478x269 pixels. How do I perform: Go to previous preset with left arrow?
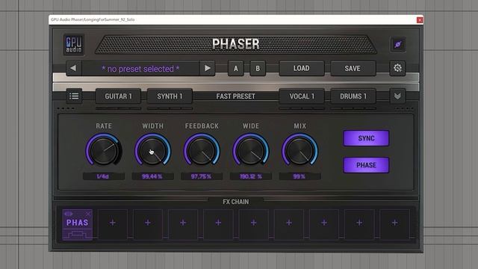[73, 68]
